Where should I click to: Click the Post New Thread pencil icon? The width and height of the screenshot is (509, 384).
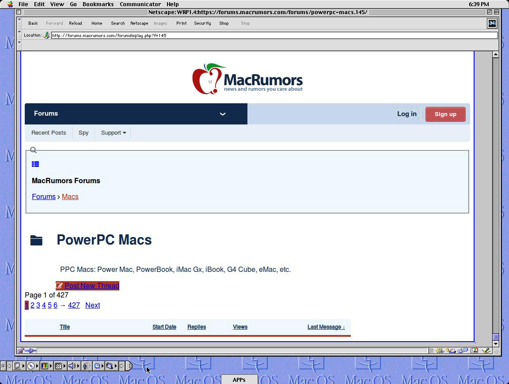(59, 286)
